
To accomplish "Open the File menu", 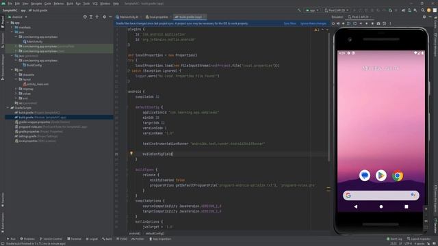I will 10,3.
